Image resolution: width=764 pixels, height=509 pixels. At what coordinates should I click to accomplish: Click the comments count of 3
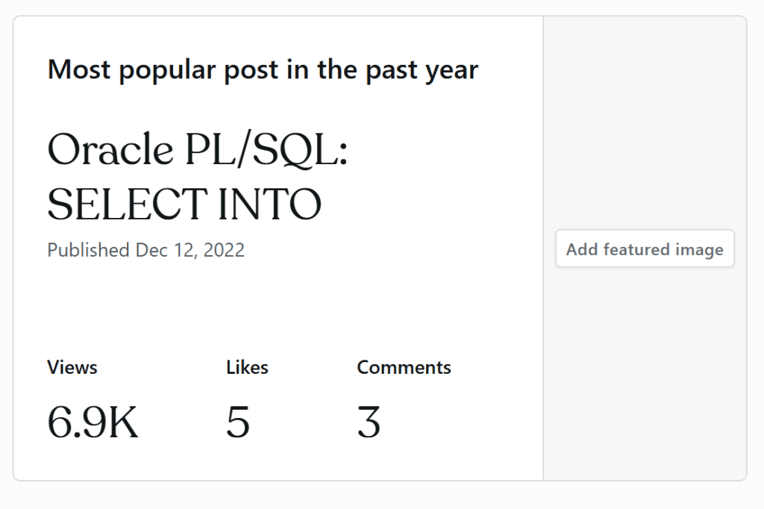pos(369,422)
